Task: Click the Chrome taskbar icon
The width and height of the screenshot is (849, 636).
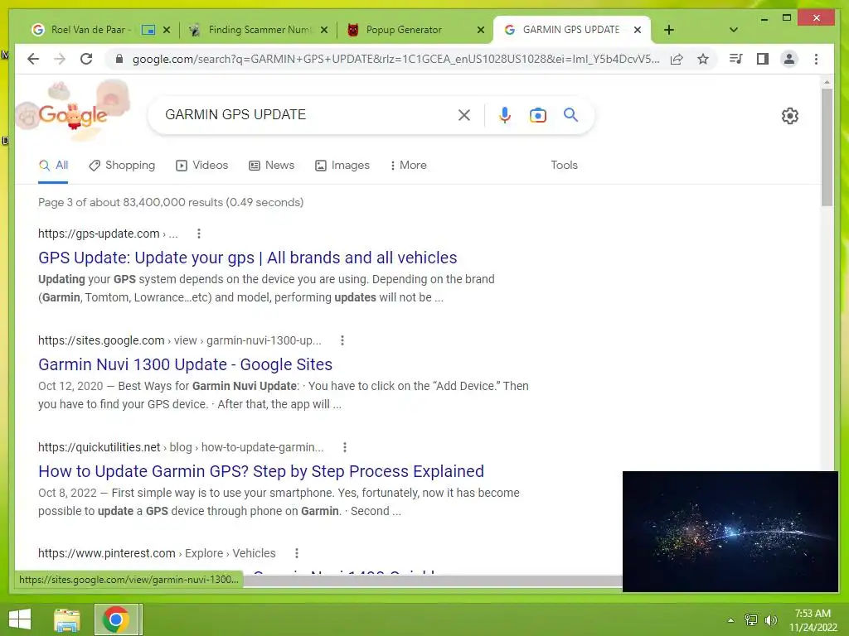Action: click(x=115, y=619)
